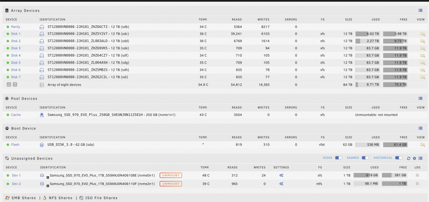
Task: Unmount Dev 1 nvme0n1
Action: click(x=171, y=175)
